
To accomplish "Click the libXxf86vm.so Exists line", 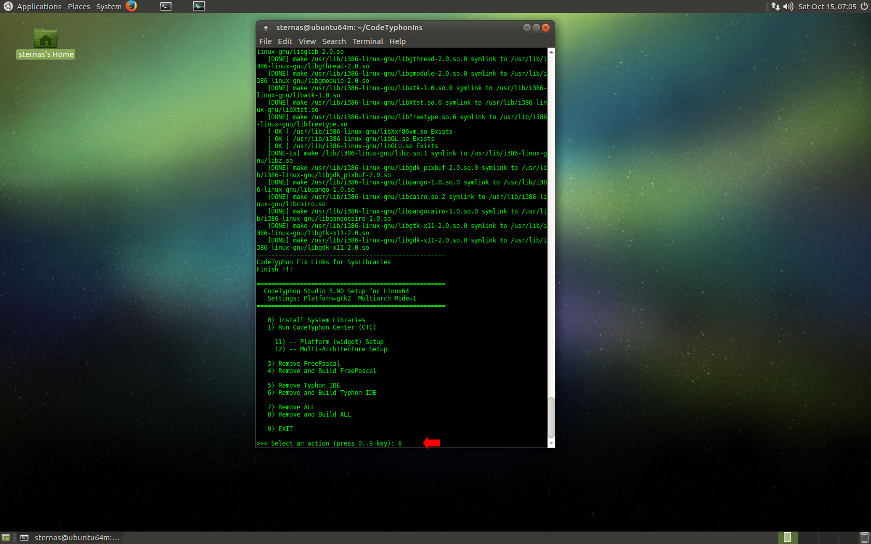I will (360, 132).
